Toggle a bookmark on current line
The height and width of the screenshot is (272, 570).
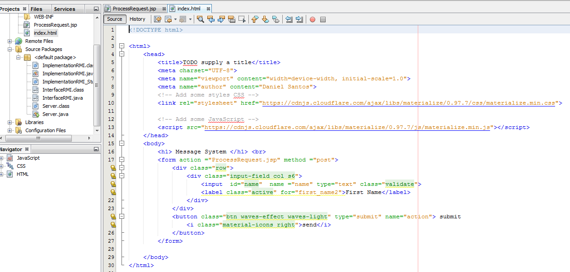pos(276,19)
